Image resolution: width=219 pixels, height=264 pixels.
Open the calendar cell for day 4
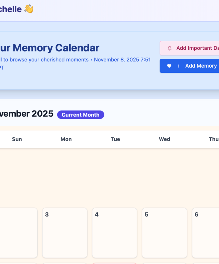(x=114, y=233)
